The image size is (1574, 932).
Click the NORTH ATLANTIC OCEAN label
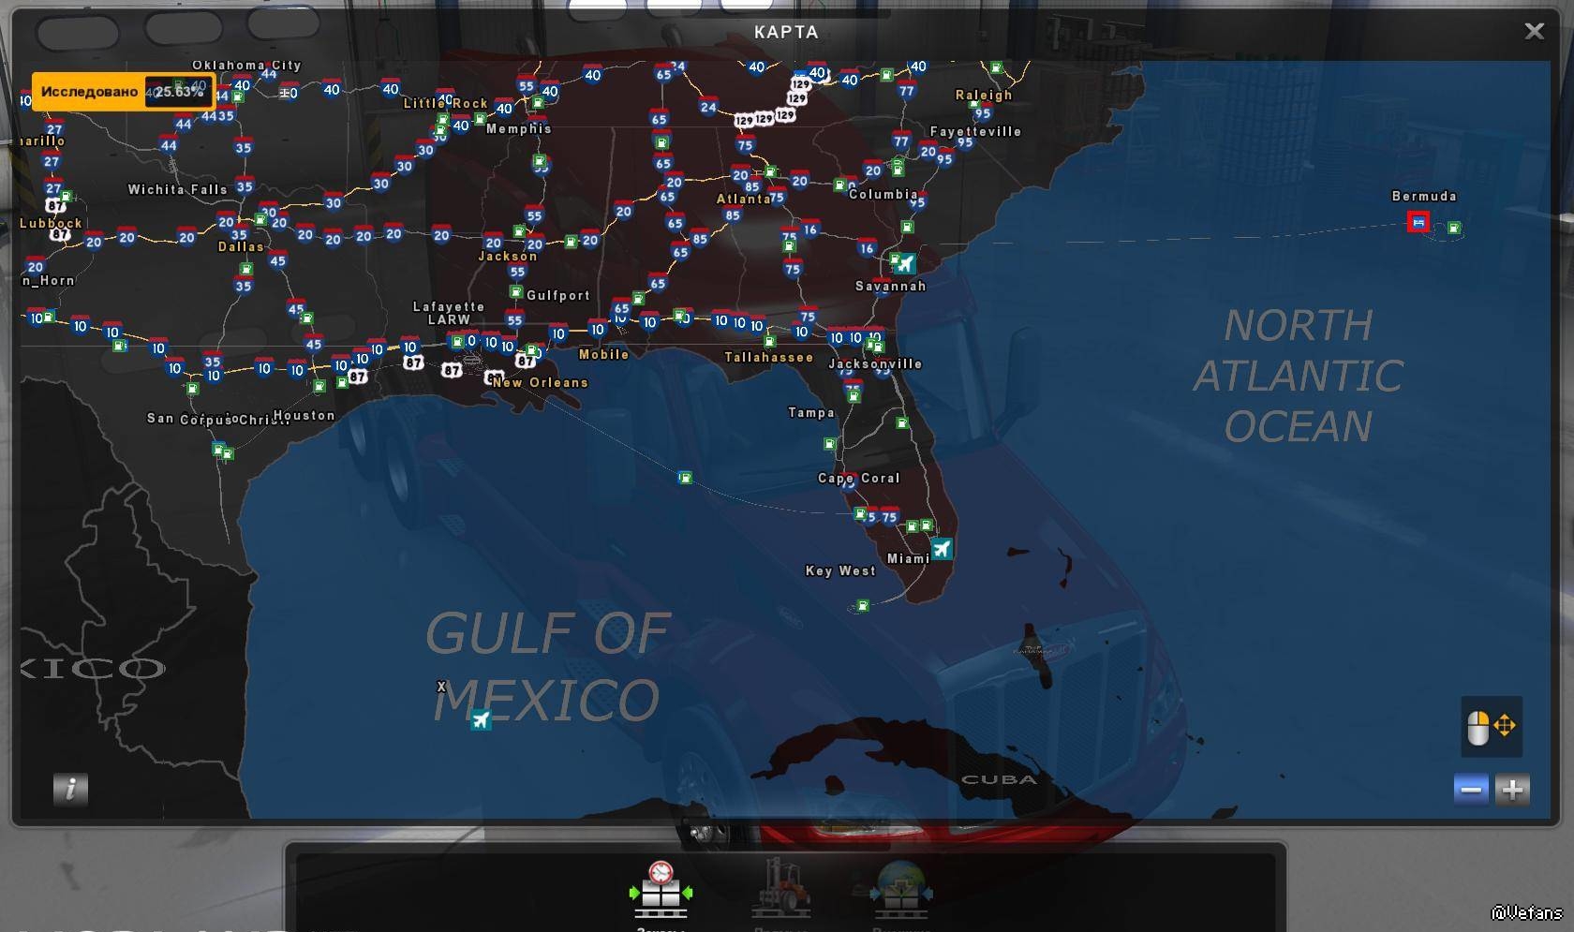(x=1299, y=376)
